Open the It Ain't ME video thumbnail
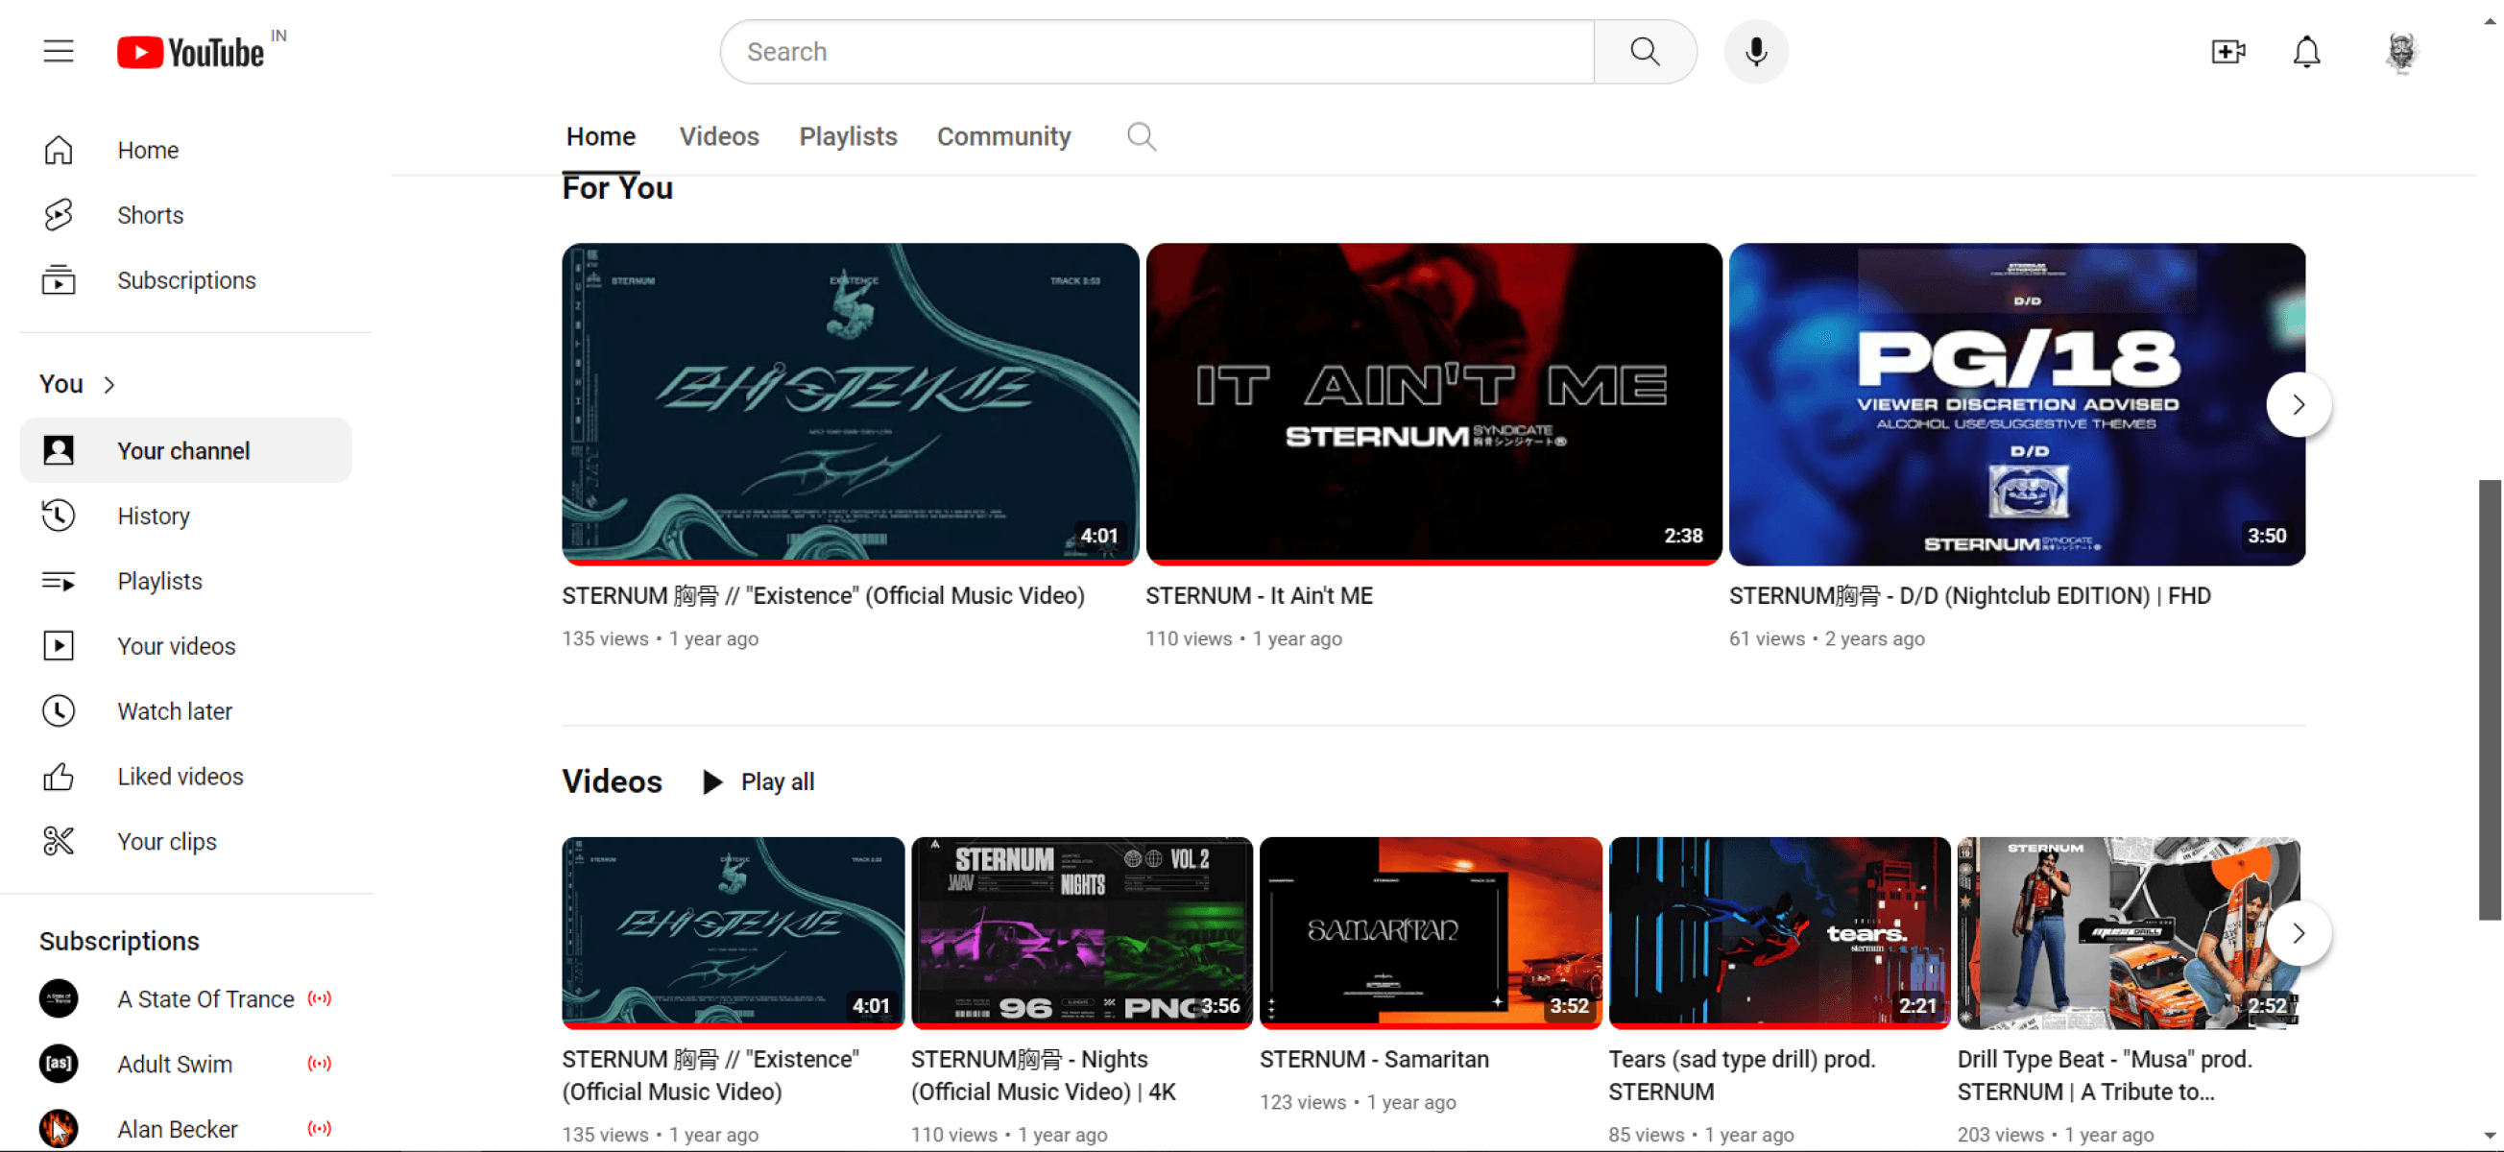The width and height of the screenshot is (2504, 1152). pos(1433,403)
